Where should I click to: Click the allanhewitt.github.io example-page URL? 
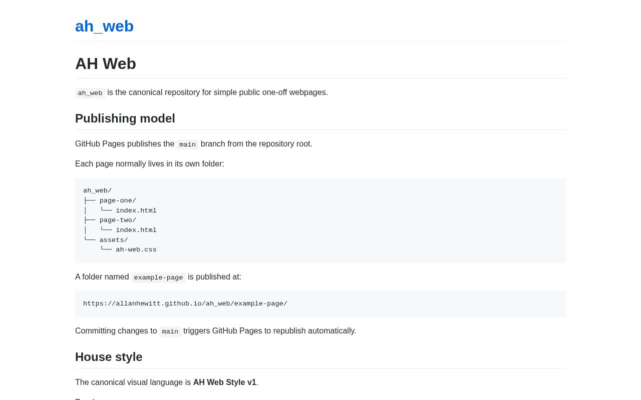coord(185,303)
